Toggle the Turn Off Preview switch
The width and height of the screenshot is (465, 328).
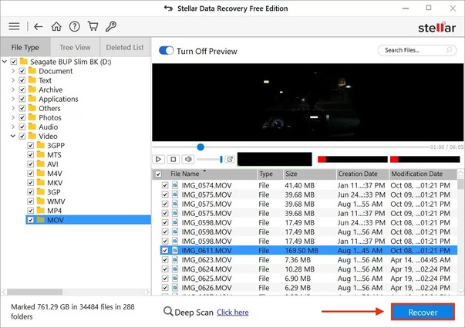point(166,50)
